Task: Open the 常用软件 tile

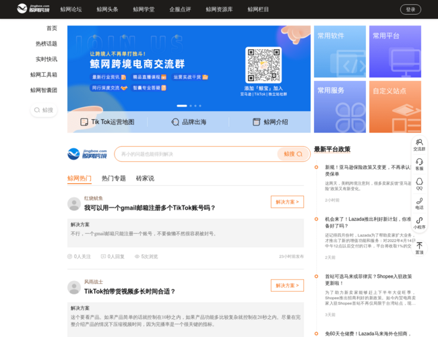Action: (340, 51)
